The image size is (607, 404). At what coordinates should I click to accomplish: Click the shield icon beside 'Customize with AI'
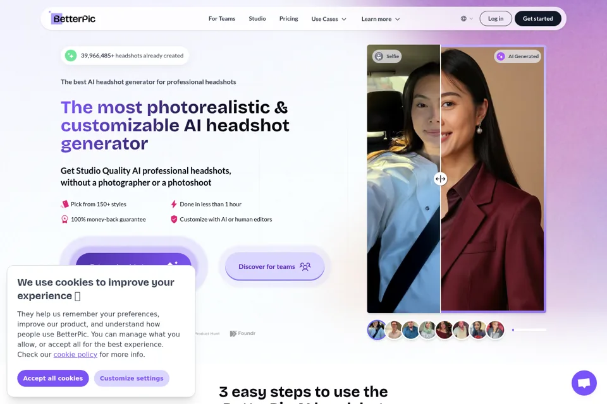(174, 219)
